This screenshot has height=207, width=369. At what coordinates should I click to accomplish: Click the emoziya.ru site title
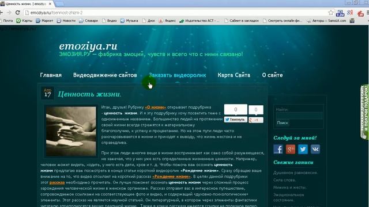click(x=88, y=46)
